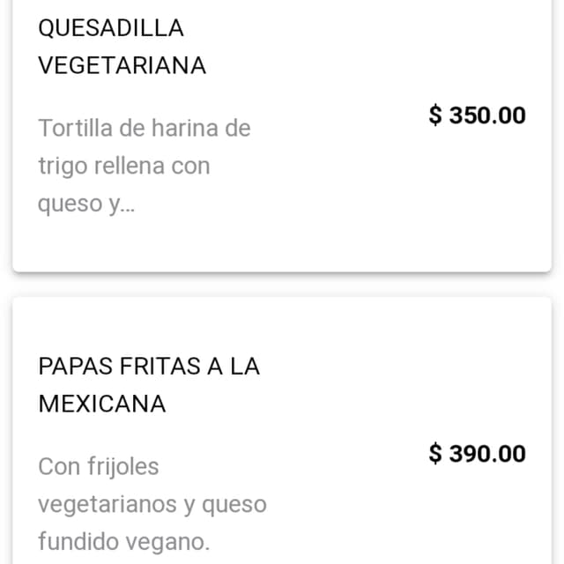Click the ellipsis after 'queso y'
This screenshot has width=564, height=564.
point(130,210)
